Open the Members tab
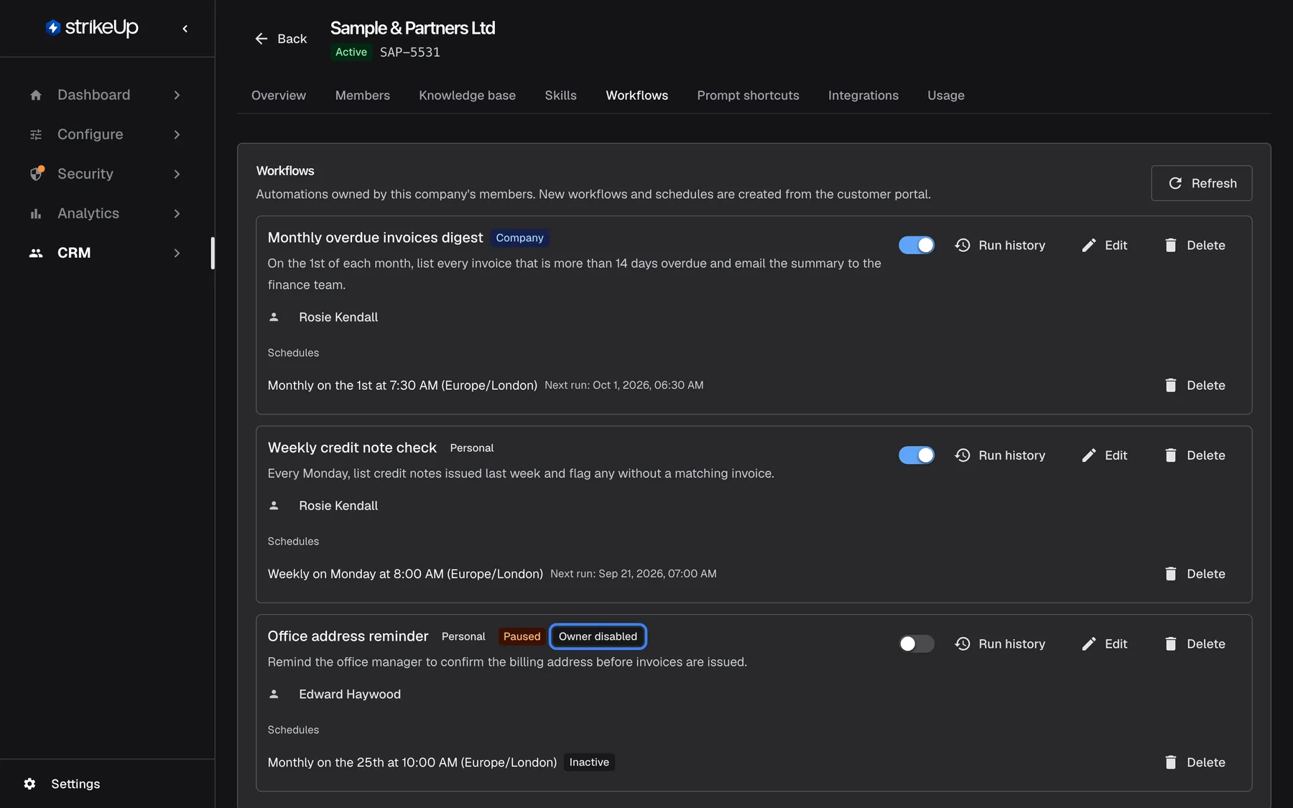Viewport: 1293px width, 808px height. (363, 96)
